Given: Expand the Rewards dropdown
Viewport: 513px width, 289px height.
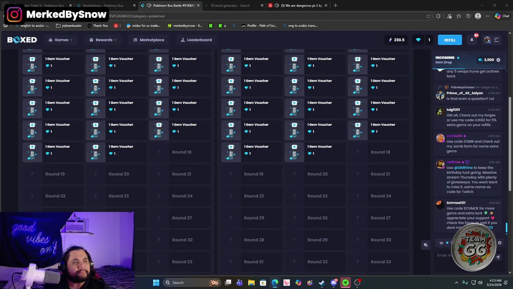Looking at the screenshot, I should pyautogui.click(x=103, y=40).
